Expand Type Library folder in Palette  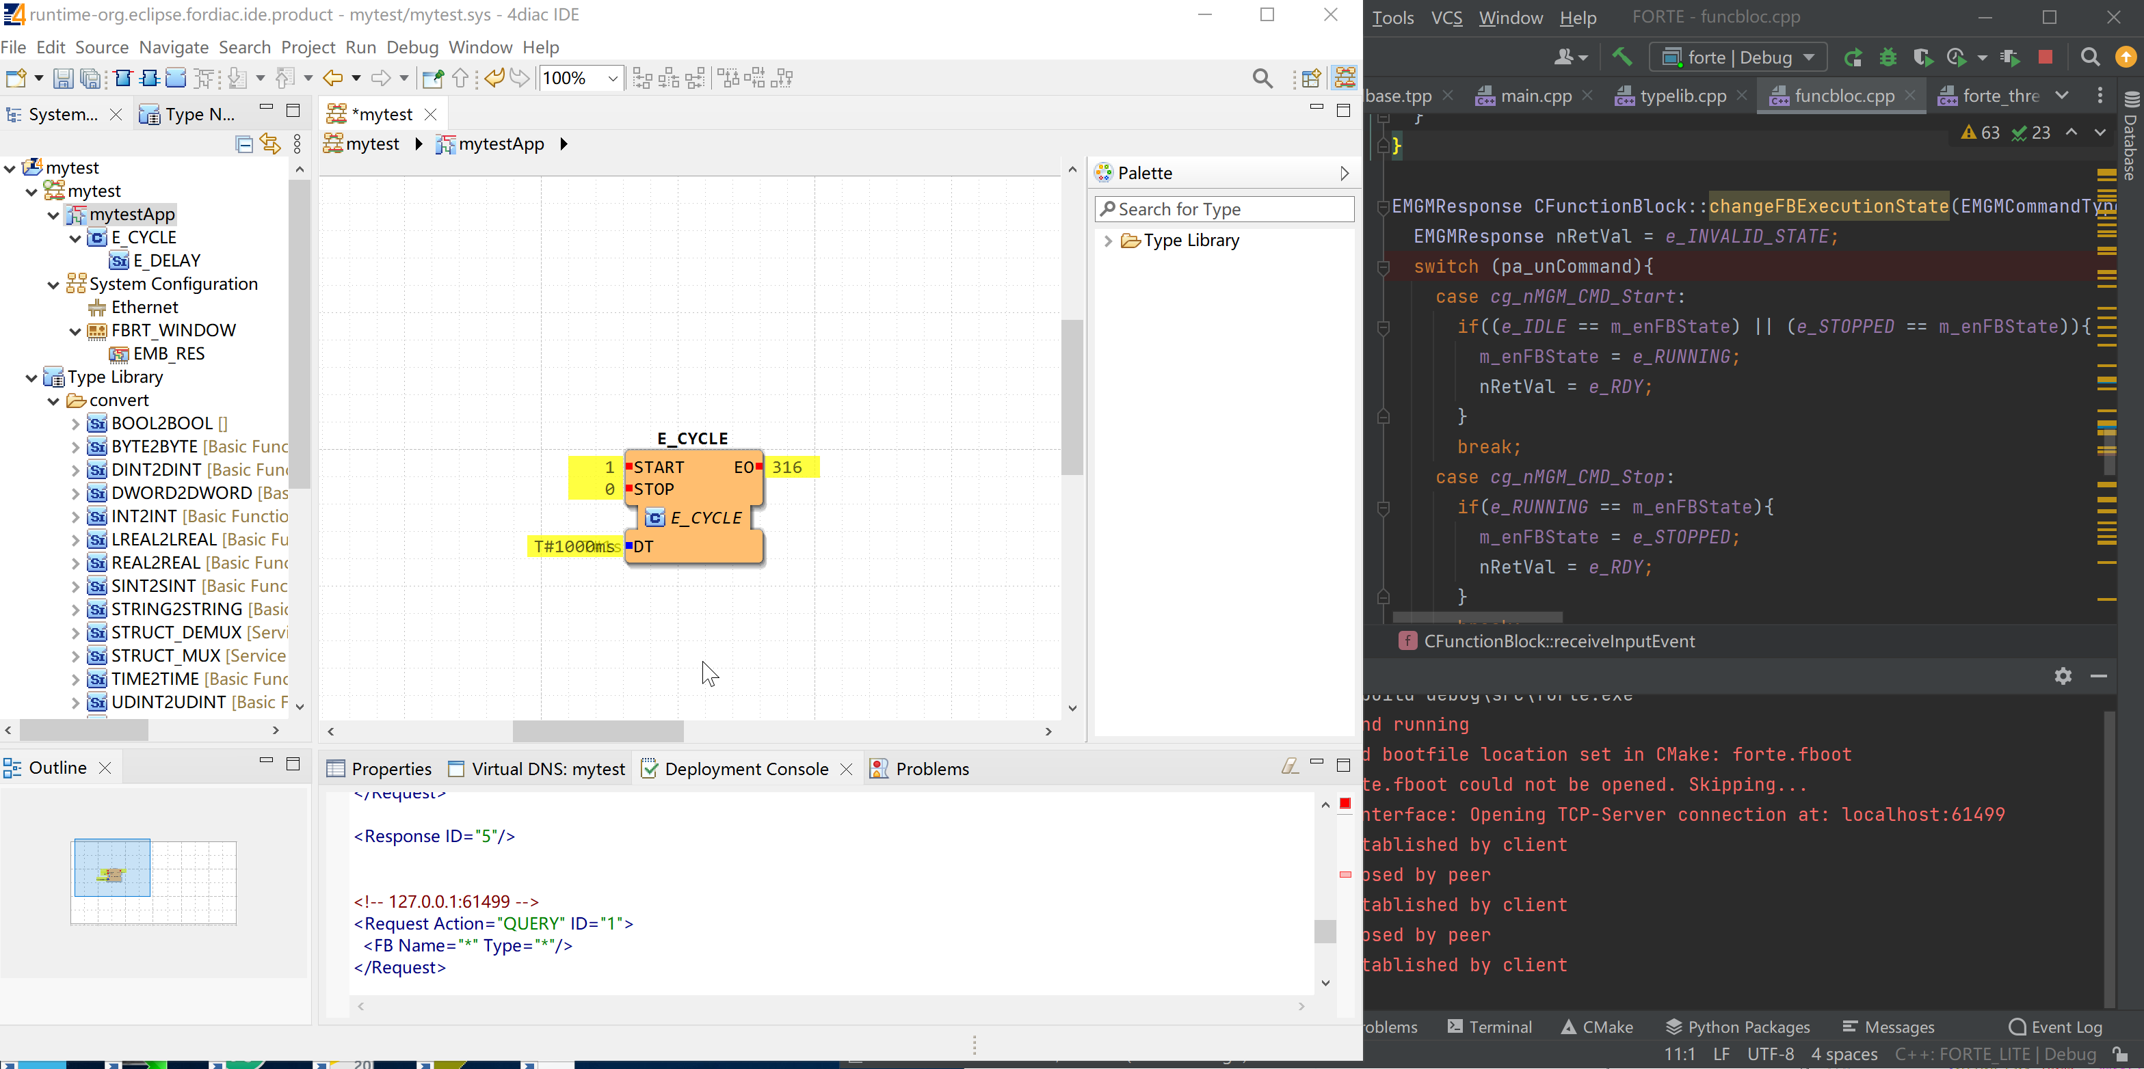tap(1107, 241)
